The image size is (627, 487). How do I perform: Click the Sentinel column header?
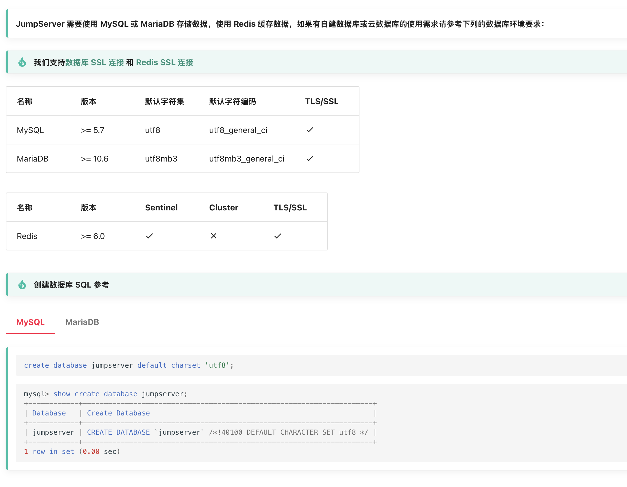(161, 207)
